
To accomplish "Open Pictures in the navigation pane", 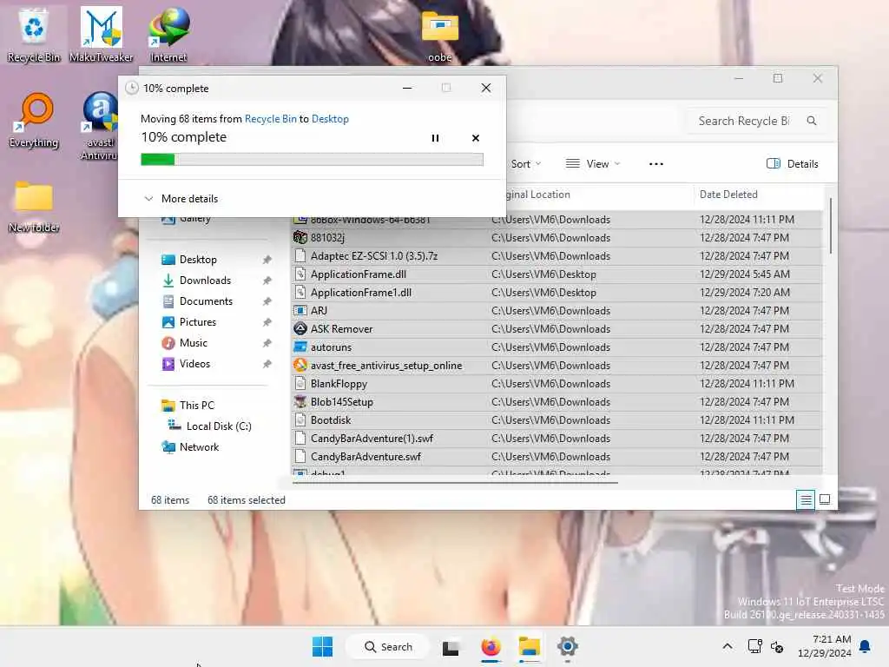I will click(197, 322).
